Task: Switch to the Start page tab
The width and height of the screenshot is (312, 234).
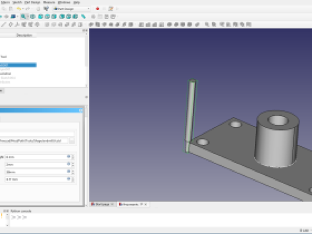Action: click(x=103, y=204)
